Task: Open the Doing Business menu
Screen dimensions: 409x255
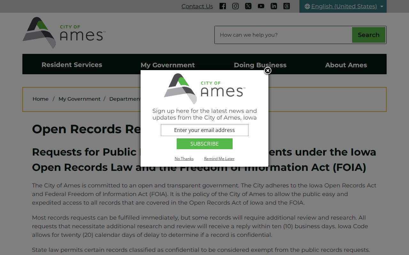Action: tap(260, 65)
